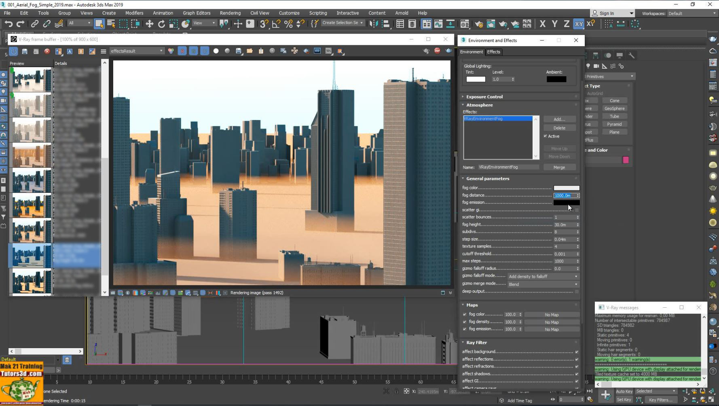
Task: Click the red clear image icon in VFB
Action: [x=47, y=51]
